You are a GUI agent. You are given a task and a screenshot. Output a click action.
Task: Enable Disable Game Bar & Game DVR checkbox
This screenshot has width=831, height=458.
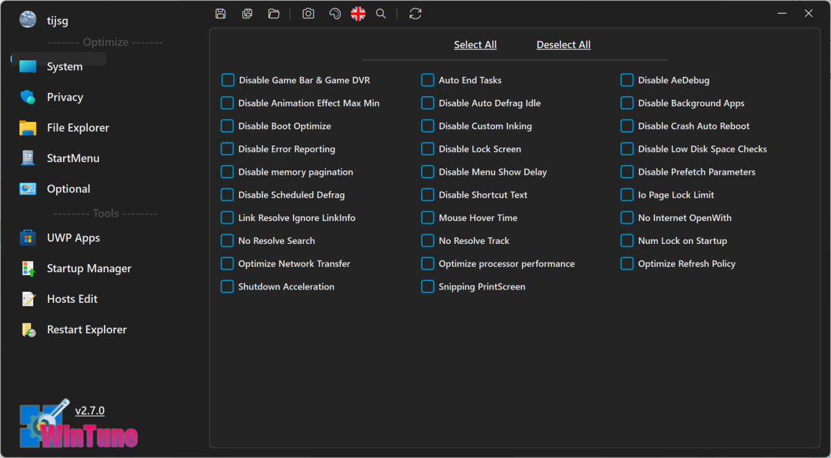228,80
